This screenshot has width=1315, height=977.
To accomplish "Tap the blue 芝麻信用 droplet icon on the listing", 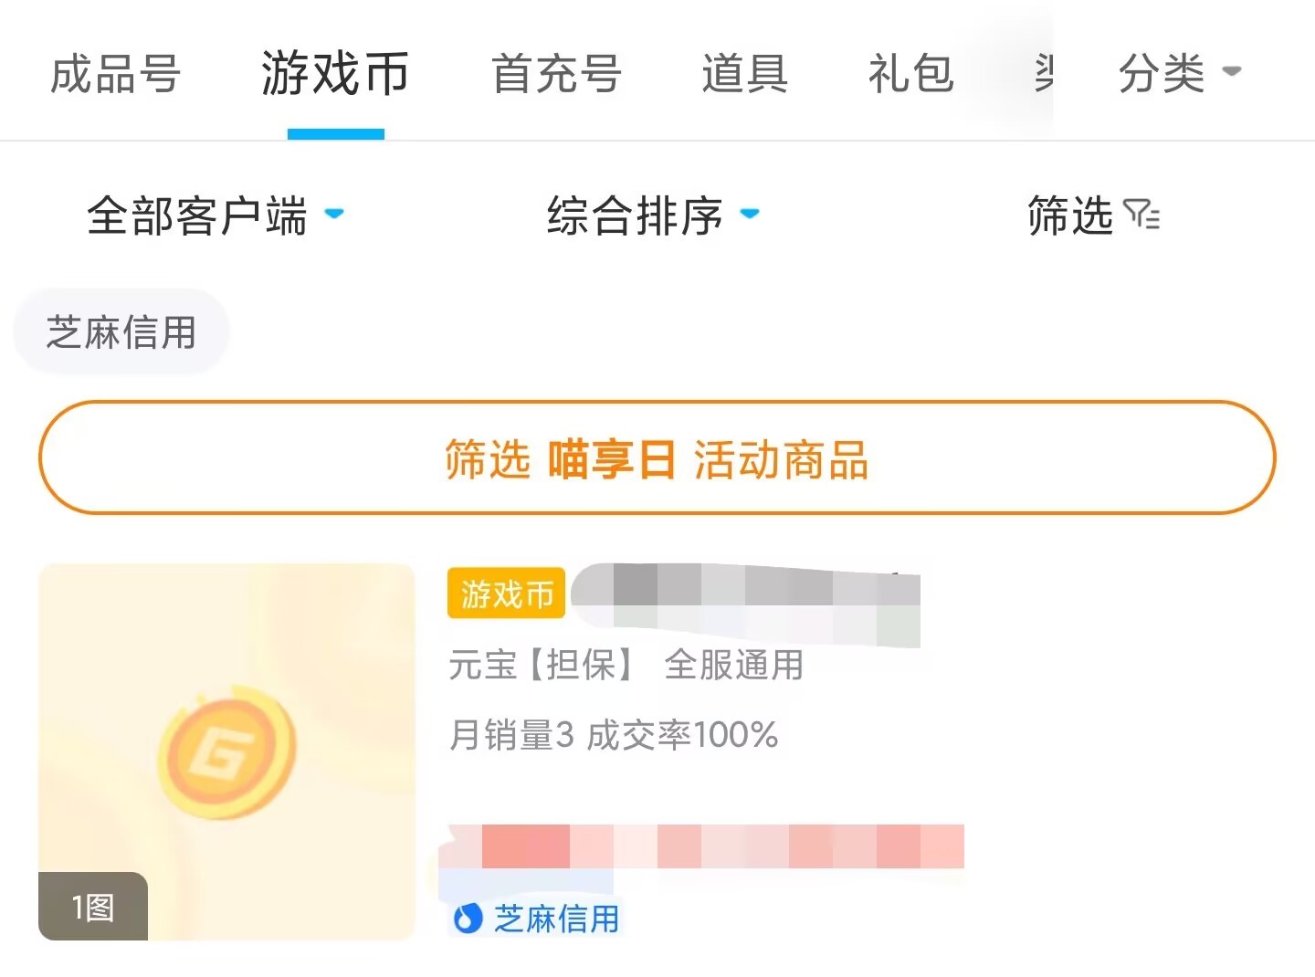I will click(x=468, y=918).
